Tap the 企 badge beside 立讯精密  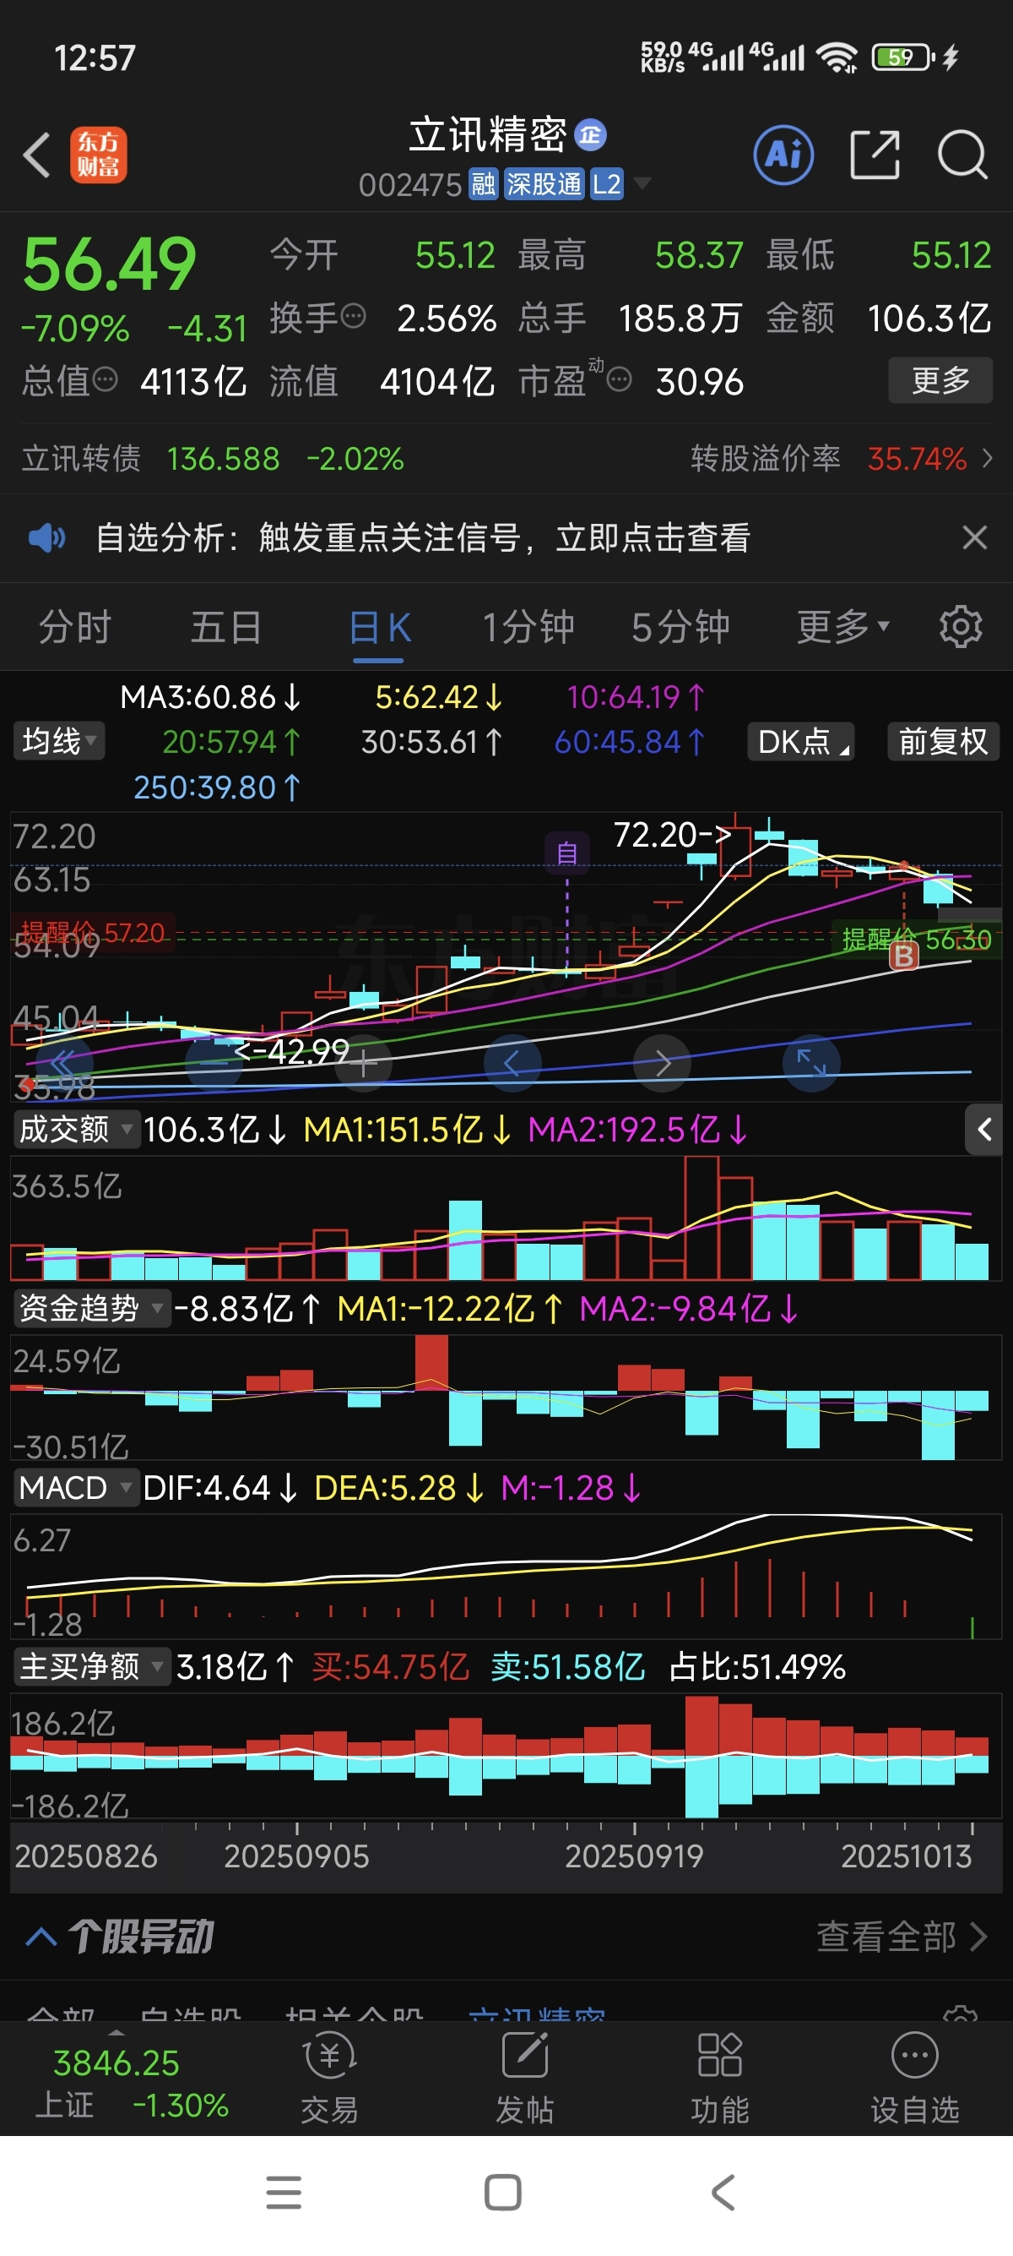tap(590, 135)
